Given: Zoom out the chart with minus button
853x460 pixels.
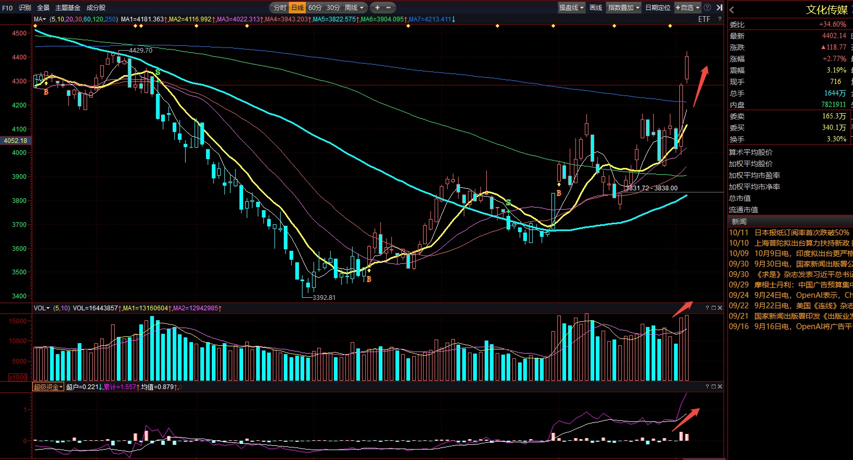Looking at the screenshot, I should coord(389,8).
